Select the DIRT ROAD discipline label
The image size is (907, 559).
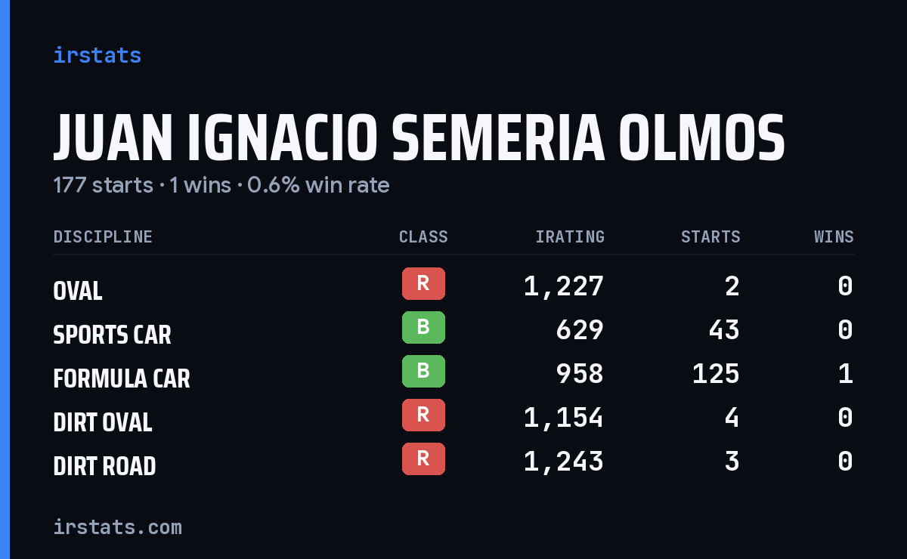(x=104, y=466)
